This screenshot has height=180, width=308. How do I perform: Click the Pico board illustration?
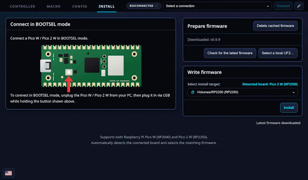tap(91, 66)
